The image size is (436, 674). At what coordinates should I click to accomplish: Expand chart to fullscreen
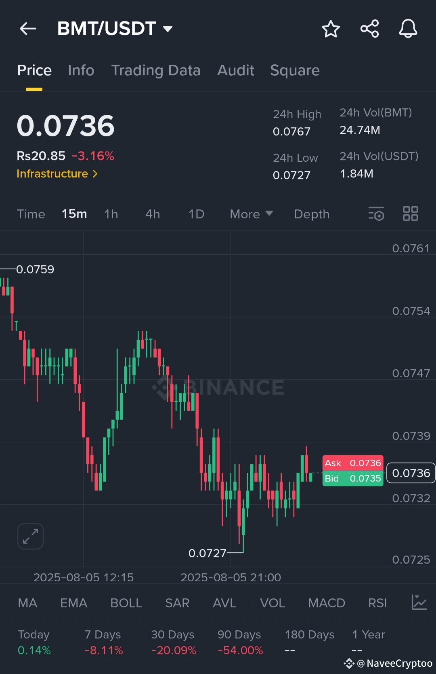tap(31, 536)
